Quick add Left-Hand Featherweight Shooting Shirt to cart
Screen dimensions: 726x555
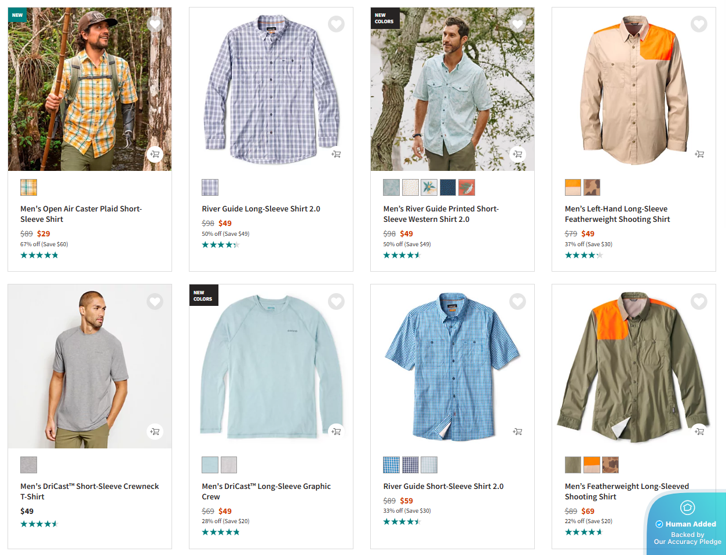pos(699,154)
